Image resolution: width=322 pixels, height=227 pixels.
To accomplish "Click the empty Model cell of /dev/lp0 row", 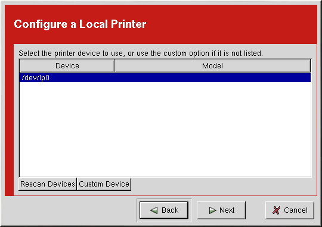I will pos(212,78).
